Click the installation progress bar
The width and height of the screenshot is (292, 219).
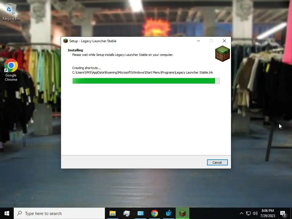pos(146,81)
